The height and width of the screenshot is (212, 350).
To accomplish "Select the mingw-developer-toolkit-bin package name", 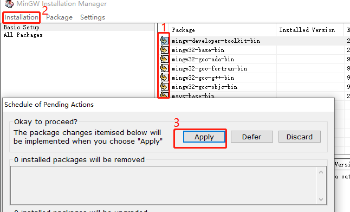I will point(216,41).
